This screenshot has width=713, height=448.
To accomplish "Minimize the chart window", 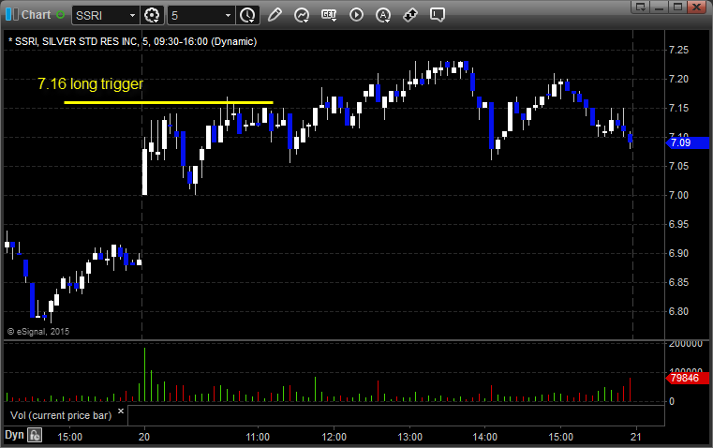I will pyautogui.click(x=659, y=7).
